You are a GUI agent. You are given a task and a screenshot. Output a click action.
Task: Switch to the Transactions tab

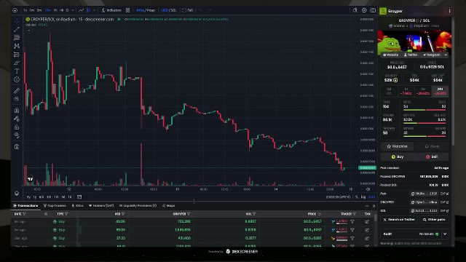(25, 205)
